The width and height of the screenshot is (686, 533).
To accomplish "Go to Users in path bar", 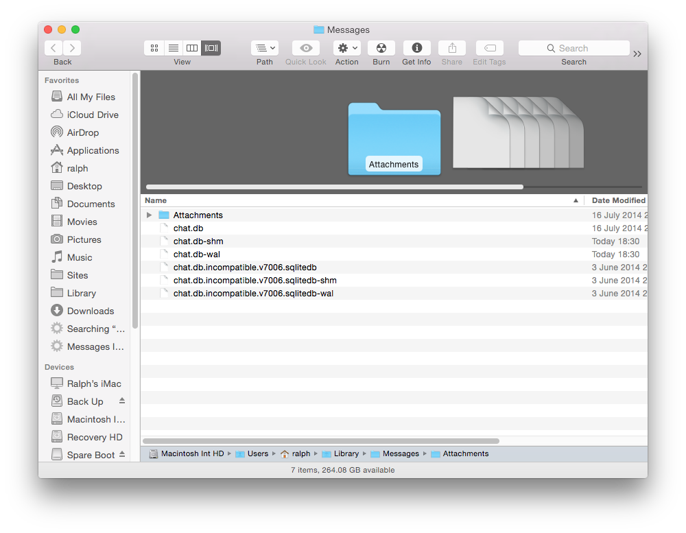I will [x=252, y=454].
